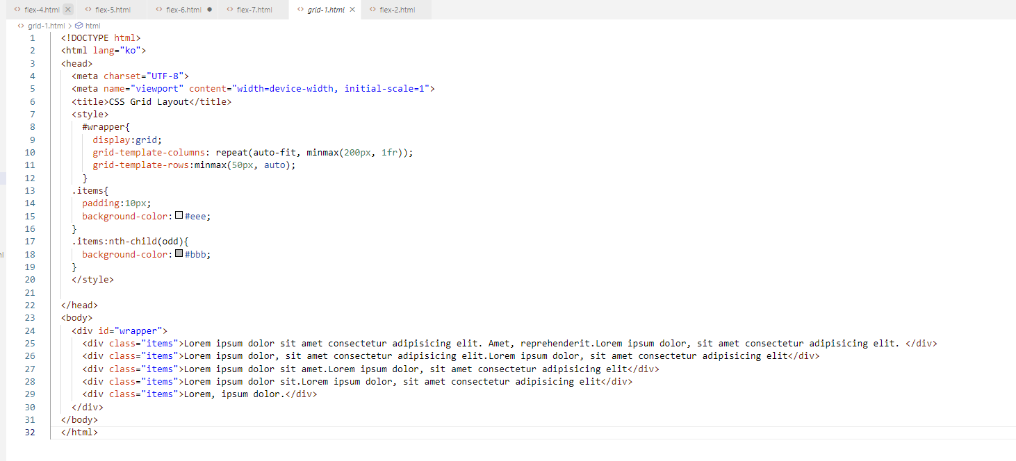Image resolution: width=1016 pixels, height=461 pixels.
Task: Open the flex-5.html tab
Action: (113, 10)
